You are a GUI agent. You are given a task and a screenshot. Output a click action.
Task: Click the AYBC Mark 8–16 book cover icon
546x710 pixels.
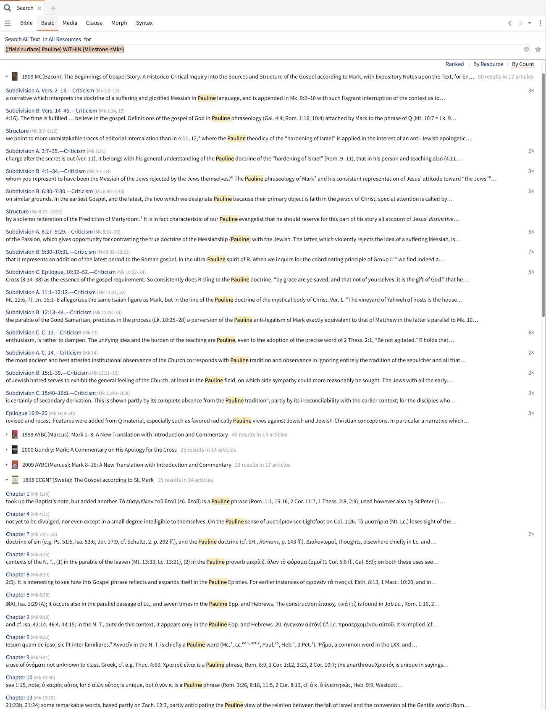[x=15, y=465]
